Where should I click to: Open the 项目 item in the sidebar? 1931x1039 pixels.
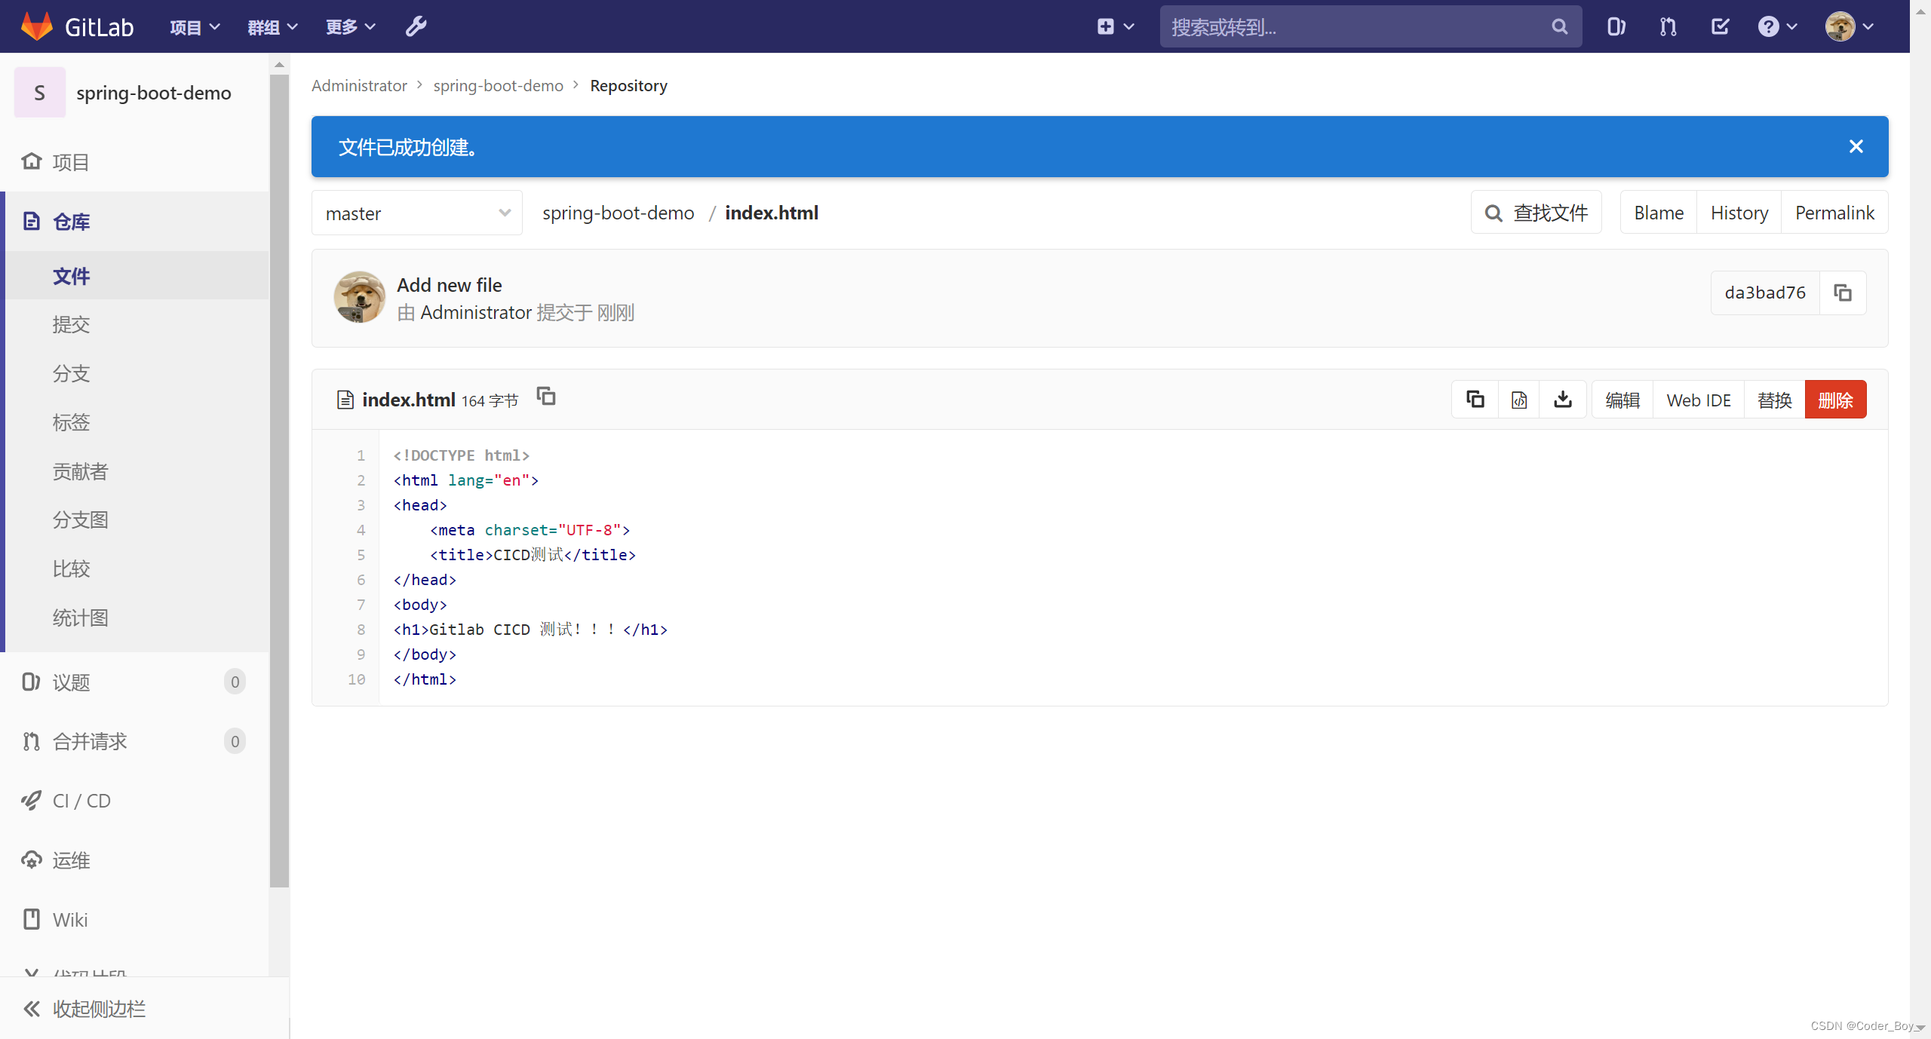click(x=136, y=162)
